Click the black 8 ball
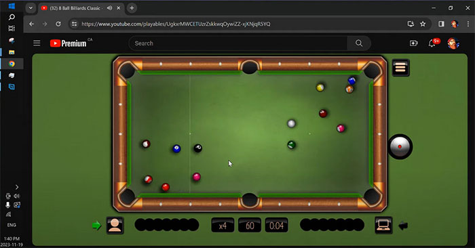475x248 pixels. (198, 148)
